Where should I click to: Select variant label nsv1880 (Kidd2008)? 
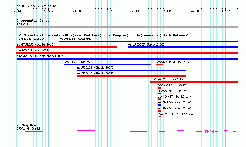(x=79, y=62)
